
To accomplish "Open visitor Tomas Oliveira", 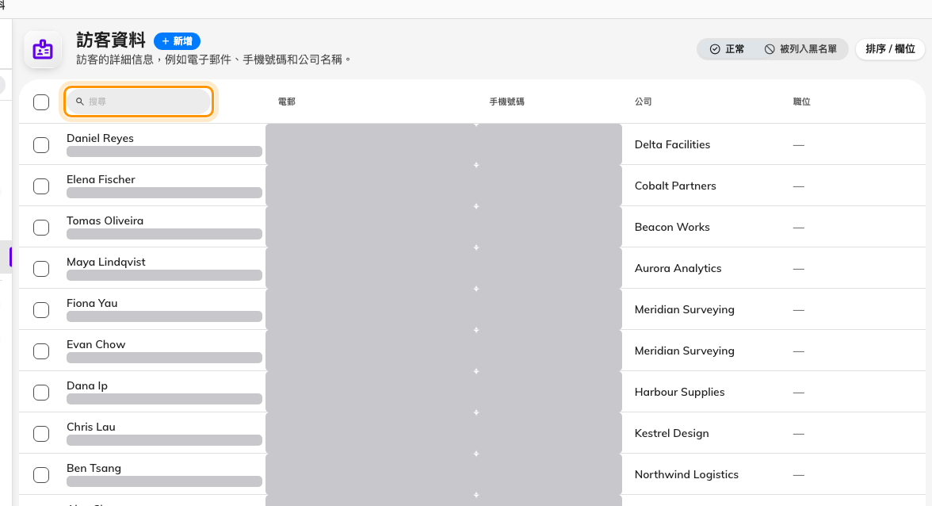I will (x=105, y=220).
